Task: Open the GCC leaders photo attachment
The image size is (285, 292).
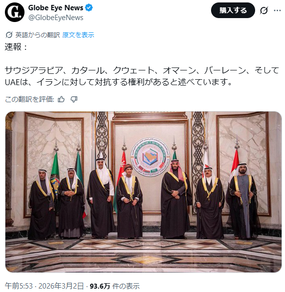Action: click(143, 192)
